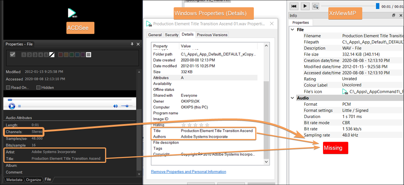Play audio in the ACDSee embedded player
Screen dimensions: 404x185
coord(12,106)
